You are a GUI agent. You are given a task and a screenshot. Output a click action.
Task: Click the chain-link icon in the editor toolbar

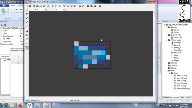(44, 6)
